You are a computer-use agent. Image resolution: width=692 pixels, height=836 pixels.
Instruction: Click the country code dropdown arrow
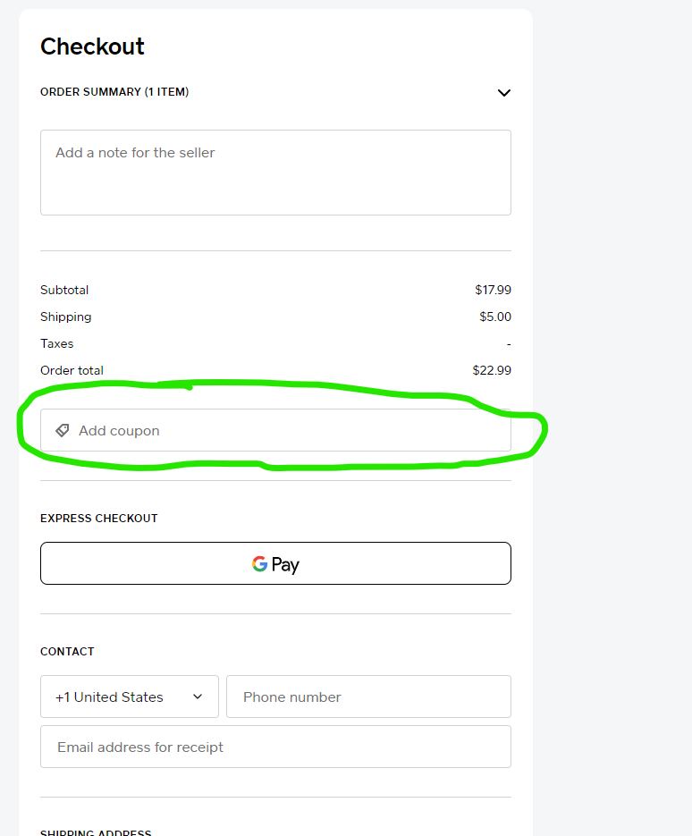198,697
